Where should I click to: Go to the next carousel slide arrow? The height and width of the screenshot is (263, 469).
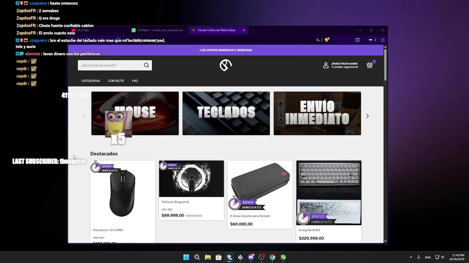click(368, 116)
